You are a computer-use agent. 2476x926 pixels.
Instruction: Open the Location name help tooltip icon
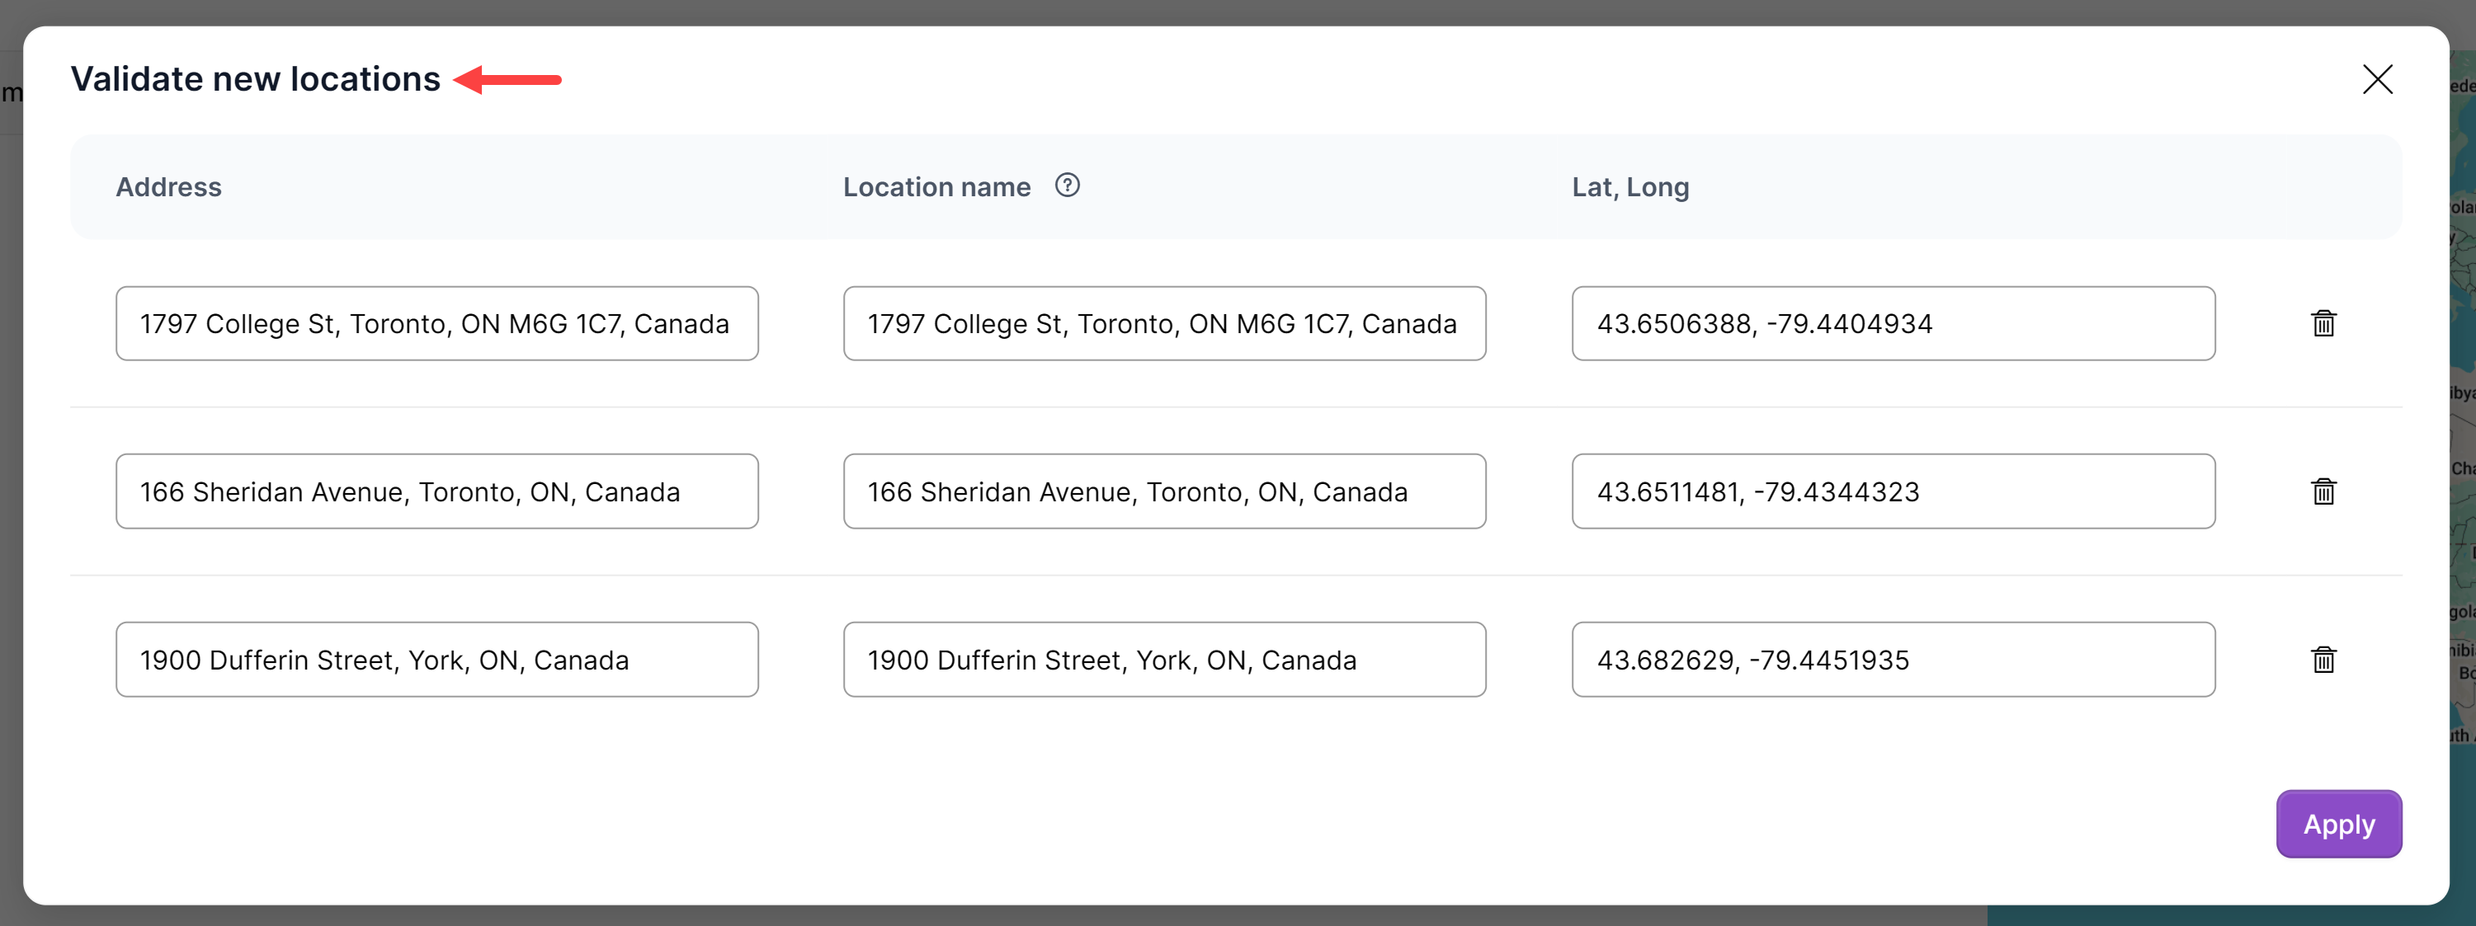pos(1067,186)
